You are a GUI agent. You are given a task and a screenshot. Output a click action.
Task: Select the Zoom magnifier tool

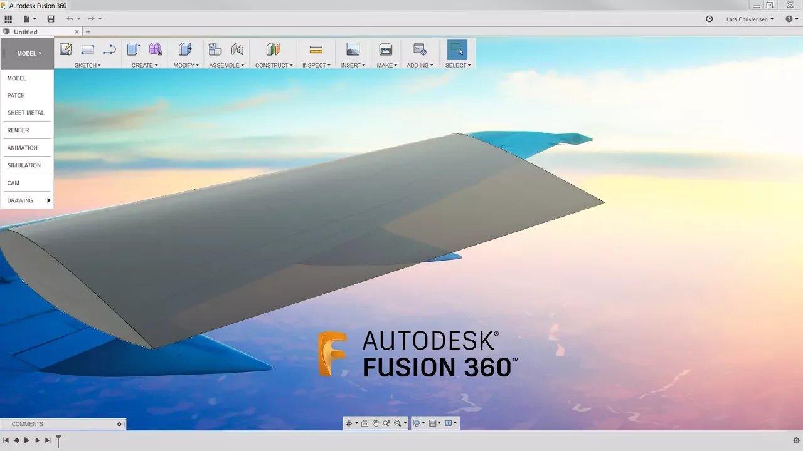[x=386, y=423]
